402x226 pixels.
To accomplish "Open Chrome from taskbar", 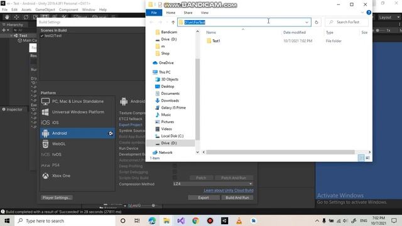I will coord(195,220).
